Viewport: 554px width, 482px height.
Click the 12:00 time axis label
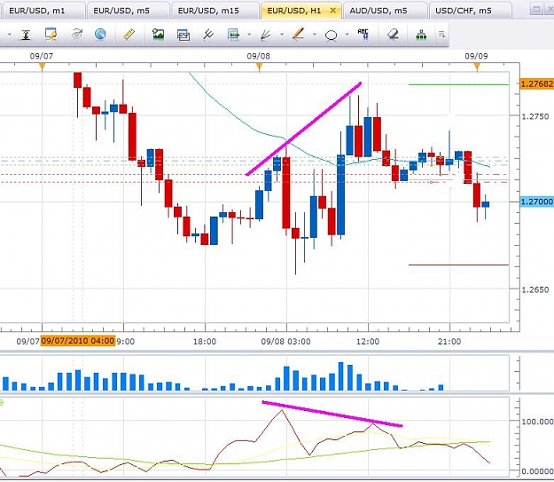click(368, 342)
